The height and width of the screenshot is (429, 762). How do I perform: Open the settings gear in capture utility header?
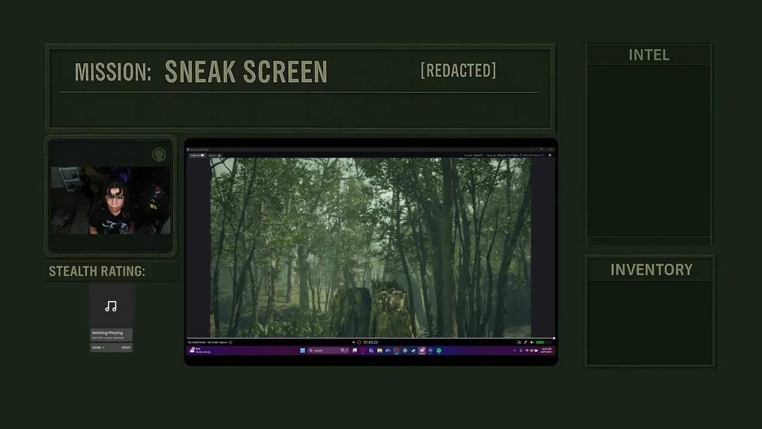click(549, 156)
